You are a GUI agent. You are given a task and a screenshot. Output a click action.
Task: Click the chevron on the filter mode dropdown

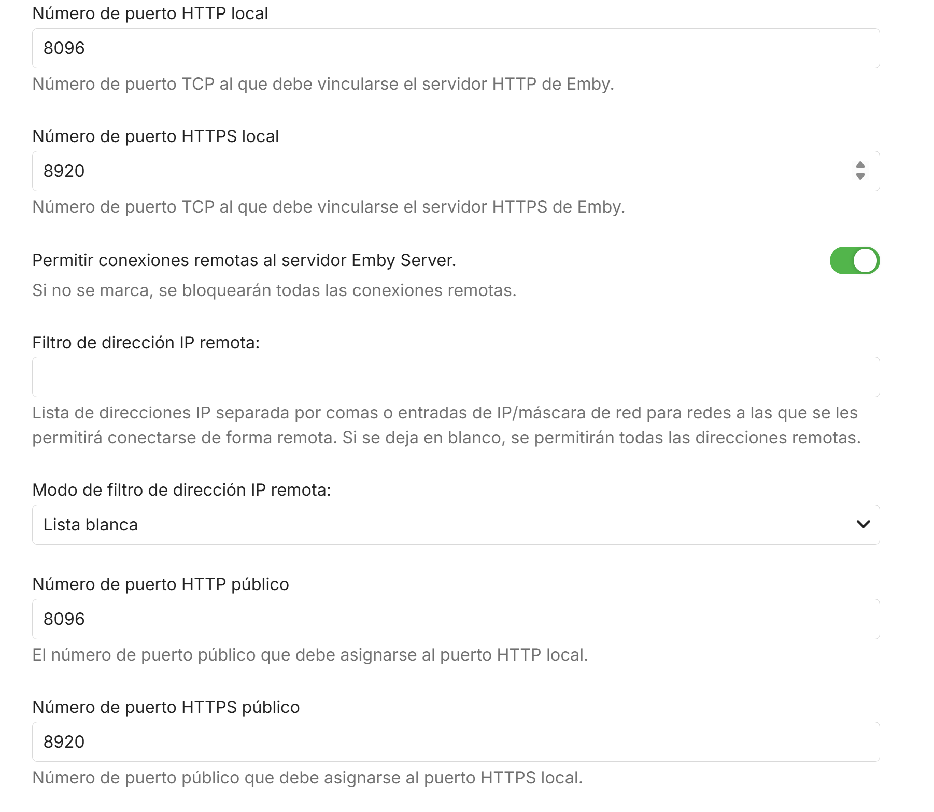863,524
